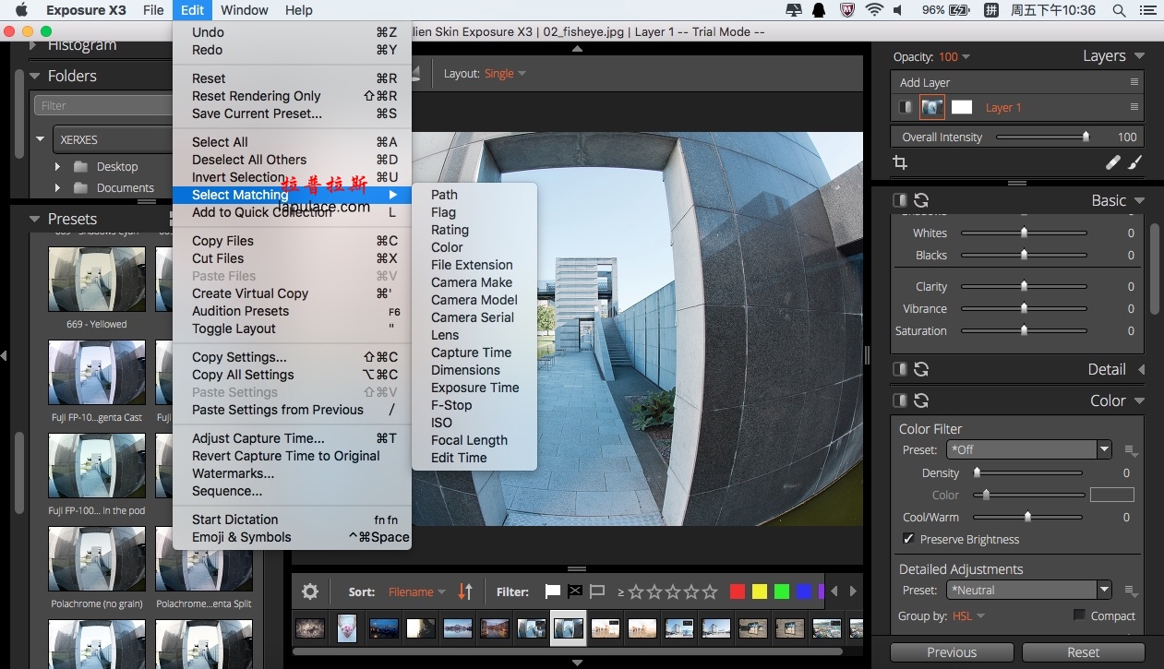
Task: Uncheck Preserve Brightness checkbox
Action: pyautogui.click(x=908, y=539)
